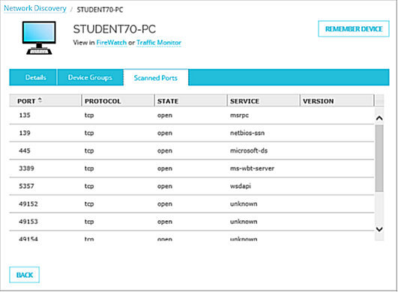Click the msrpc service cell
398x292 pixels.
pos(239,115)
